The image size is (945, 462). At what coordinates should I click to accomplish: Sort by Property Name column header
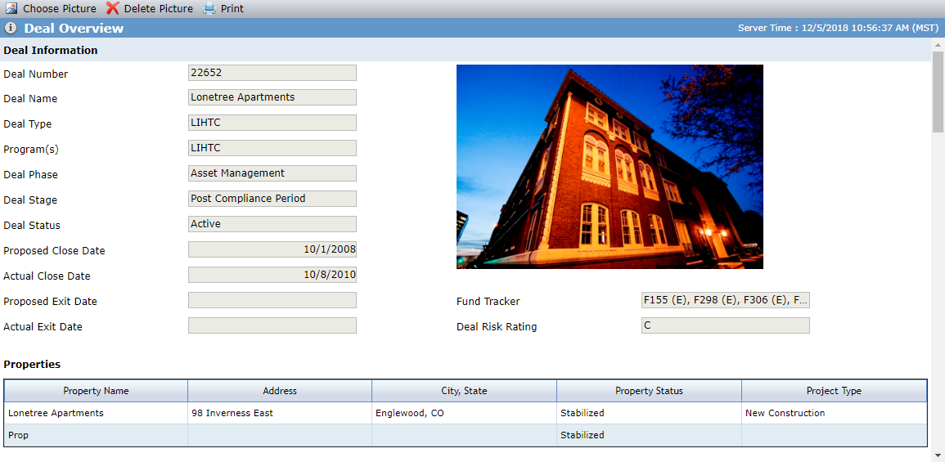[96, 391]
